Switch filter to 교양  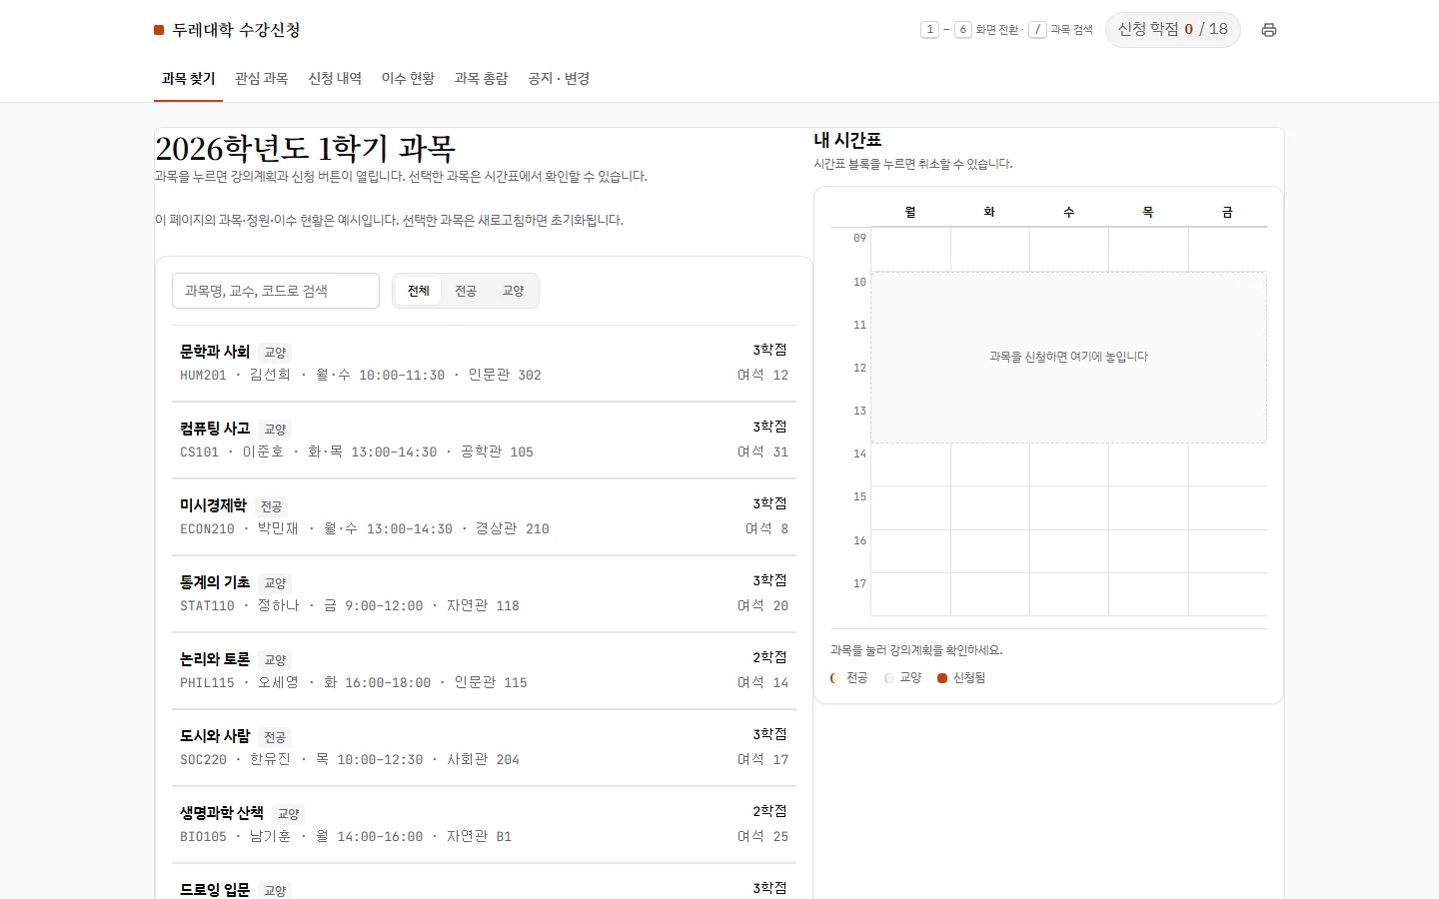click(x=514, y=291)
